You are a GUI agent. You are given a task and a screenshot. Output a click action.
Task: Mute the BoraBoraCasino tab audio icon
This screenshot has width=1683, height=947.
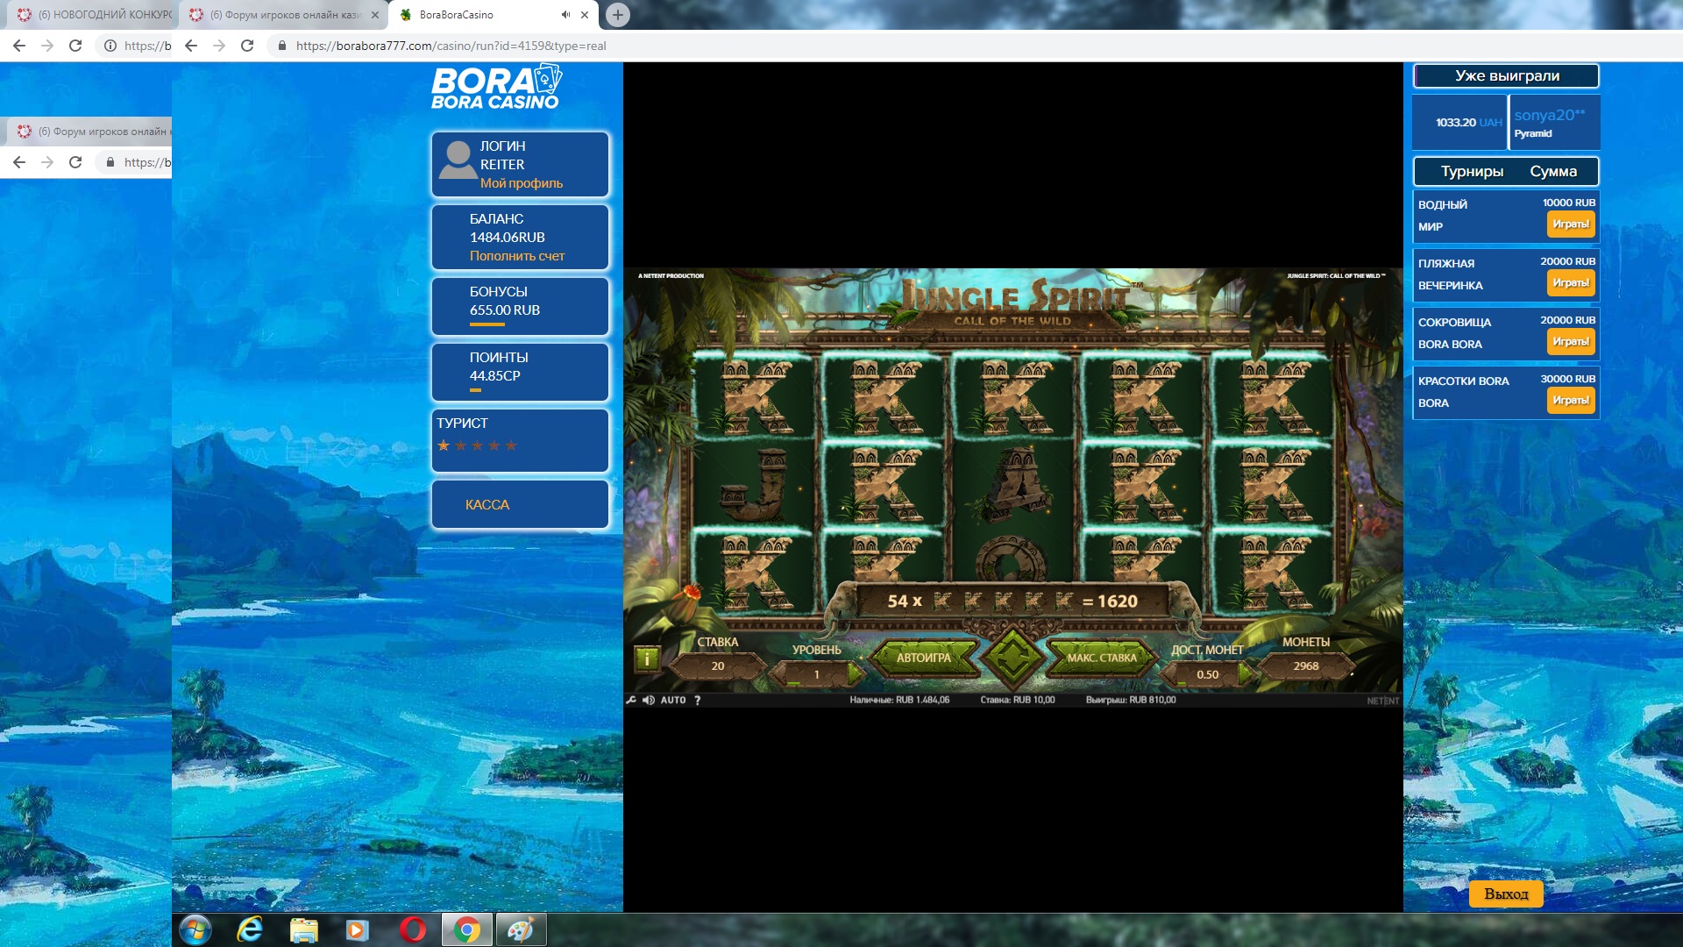point(565,15)
